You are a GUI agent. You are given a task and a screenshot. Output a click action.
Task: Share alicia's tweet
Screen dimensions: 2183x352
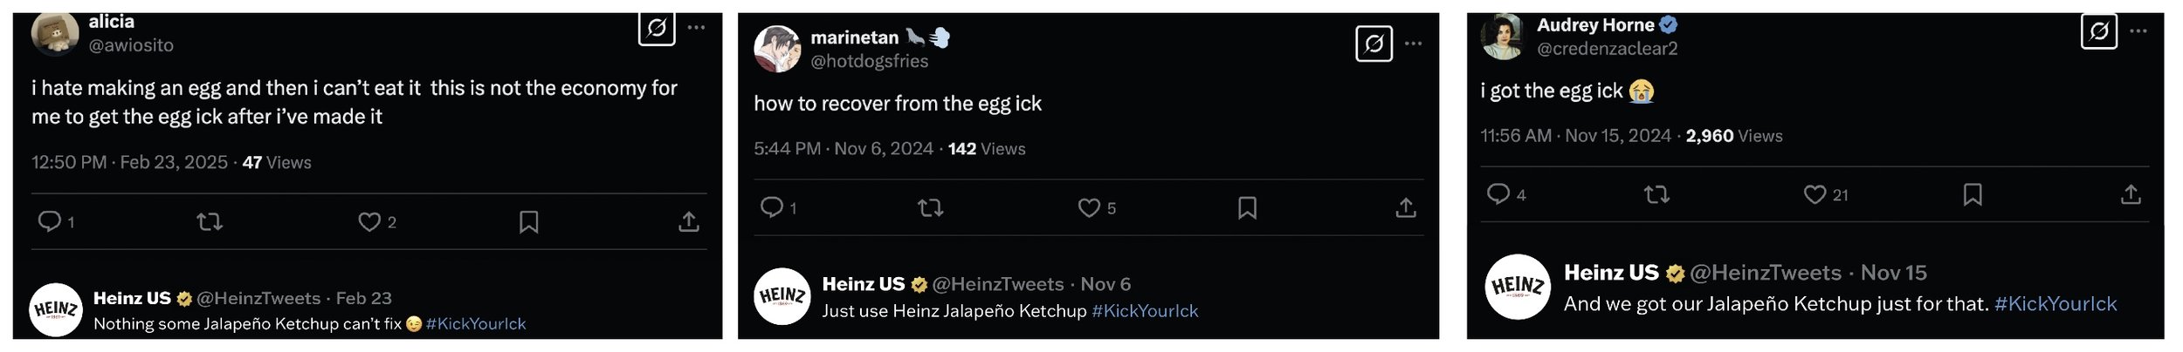coord(689,222)
